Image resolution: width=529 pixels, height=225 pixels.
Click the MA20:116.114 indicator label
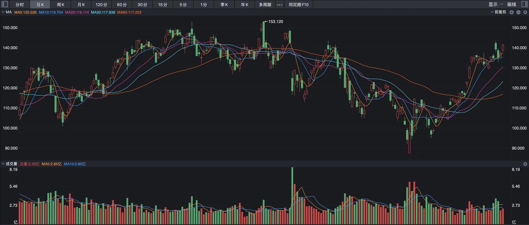(x=77, y=12)
